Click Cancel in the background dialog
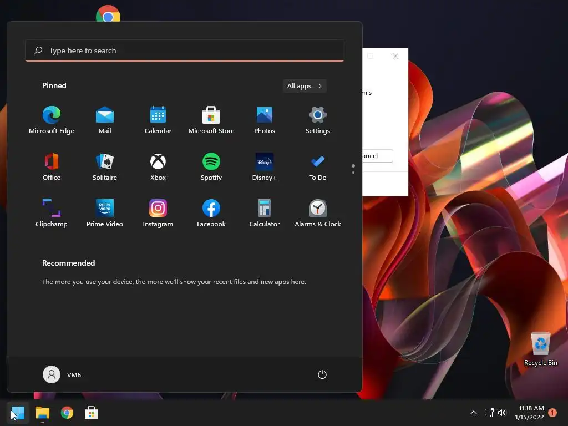The height and width of the screenshot is (426, 568). coord(377,156)
